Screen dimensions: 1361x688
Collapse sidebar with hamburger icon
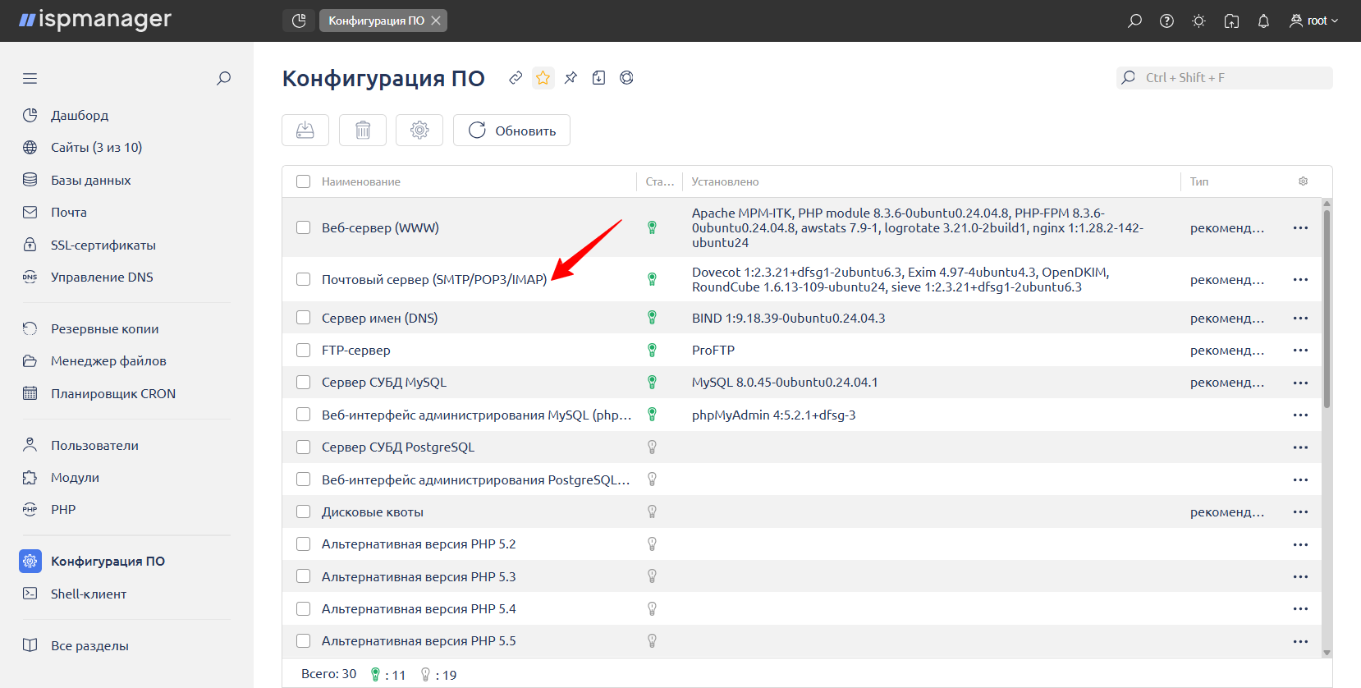(x=30, y=79)
